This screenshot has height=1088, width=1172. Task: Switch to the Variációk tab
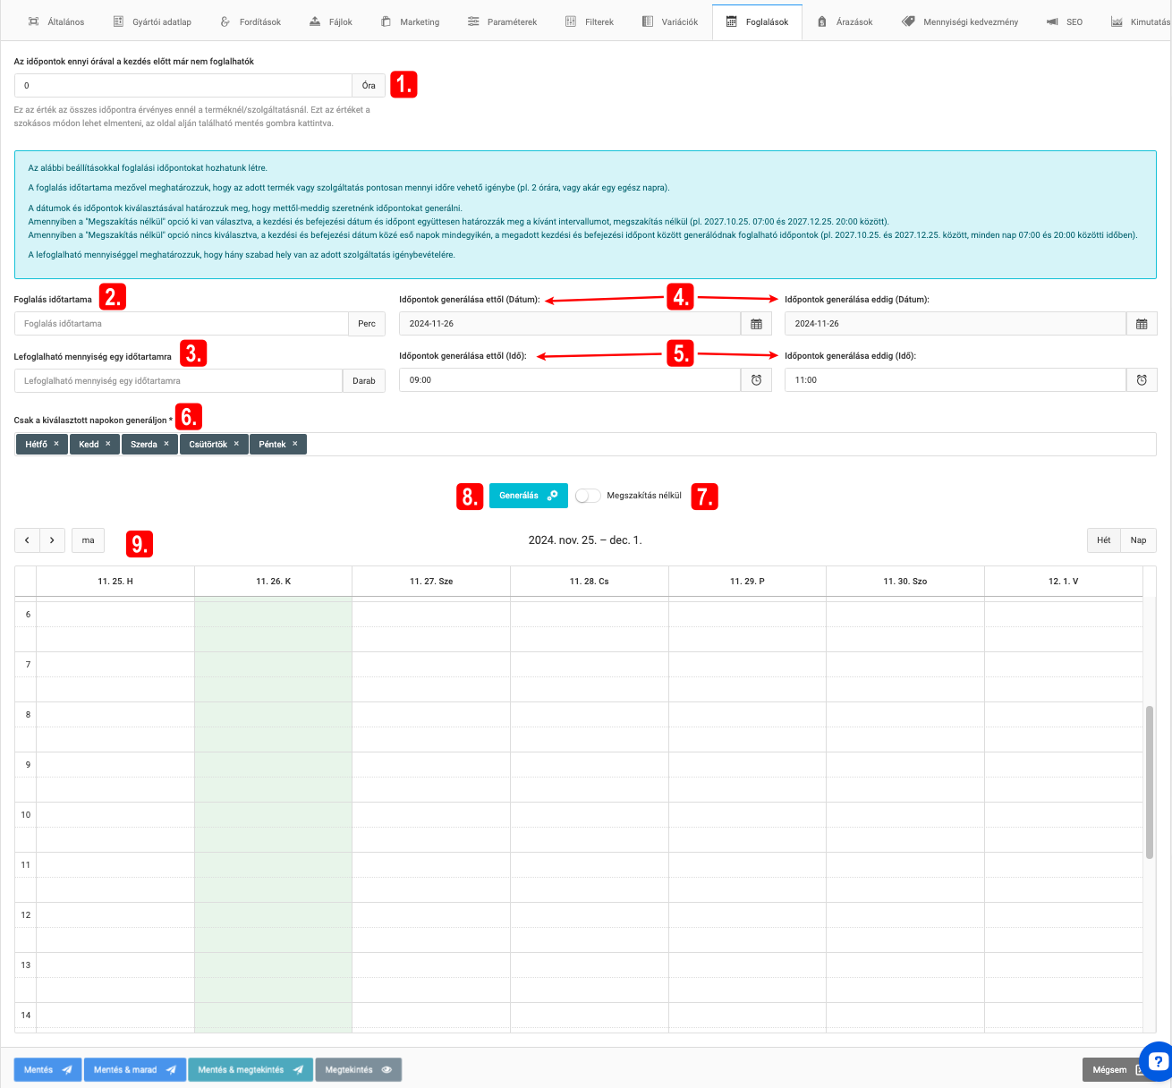click(x=669, y=21)
